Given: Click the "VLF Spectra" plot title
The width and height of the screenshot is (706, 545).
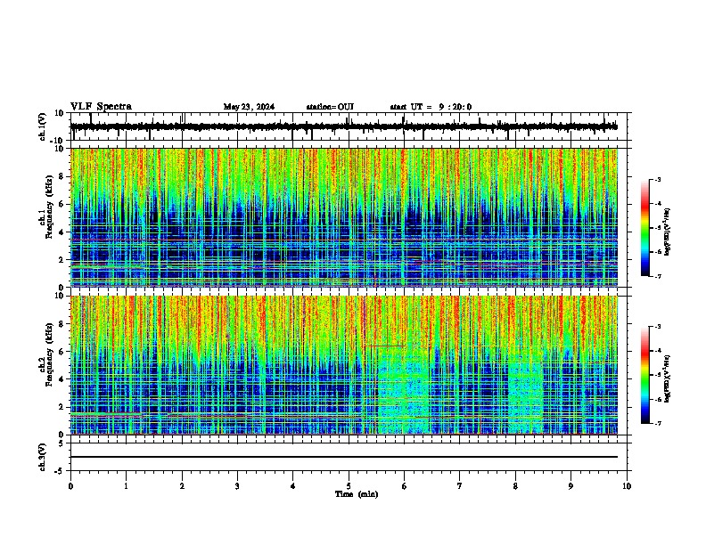Looking at the screenshot, I should pyautogui.click(x=101, y=107).
